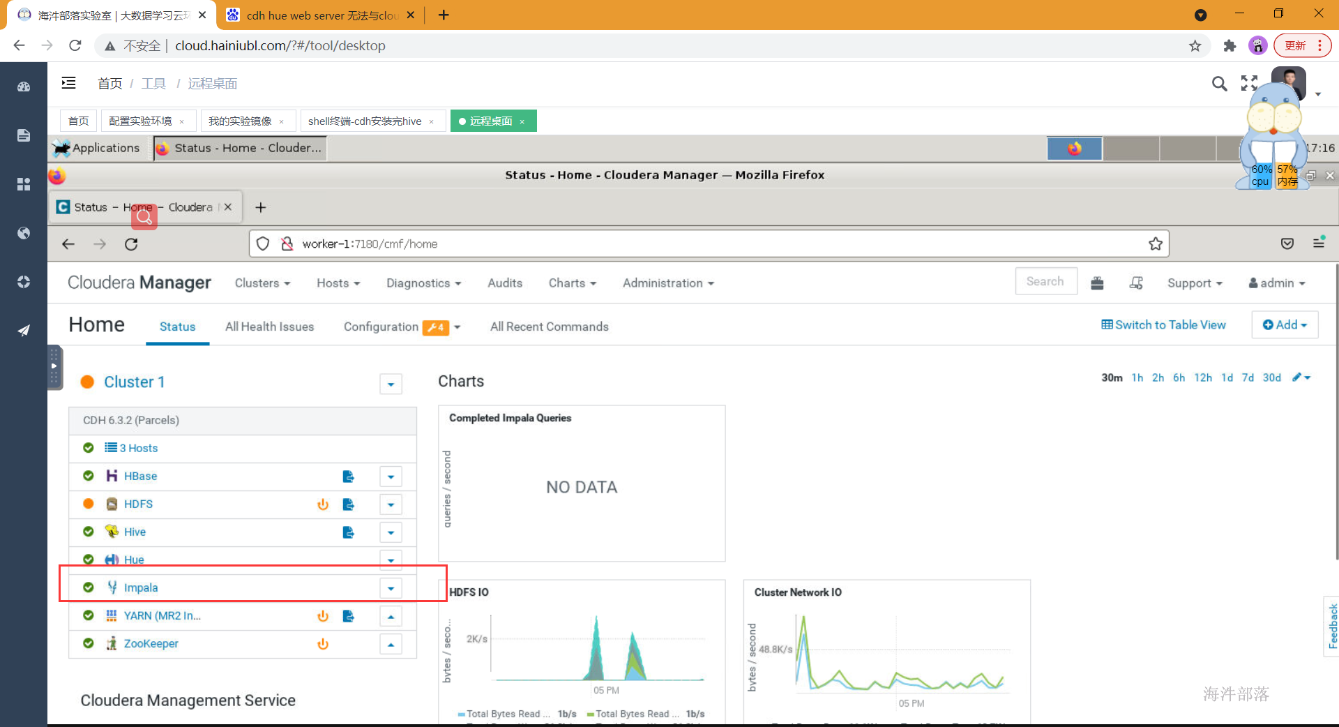Open the Audits page
Viewport: 1339px width, 727px height.
pyautogui.click(x=505, y=283)
